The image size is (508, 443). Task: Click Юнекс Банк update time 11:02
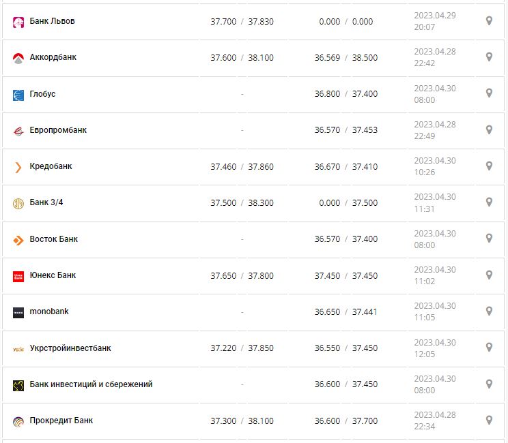(x=424, y=281)
